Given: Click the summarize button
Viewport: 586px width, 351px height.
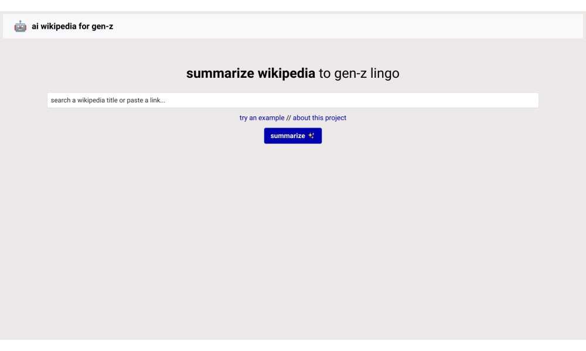Looking at the screenshot, I should click(x=292, y=136).
